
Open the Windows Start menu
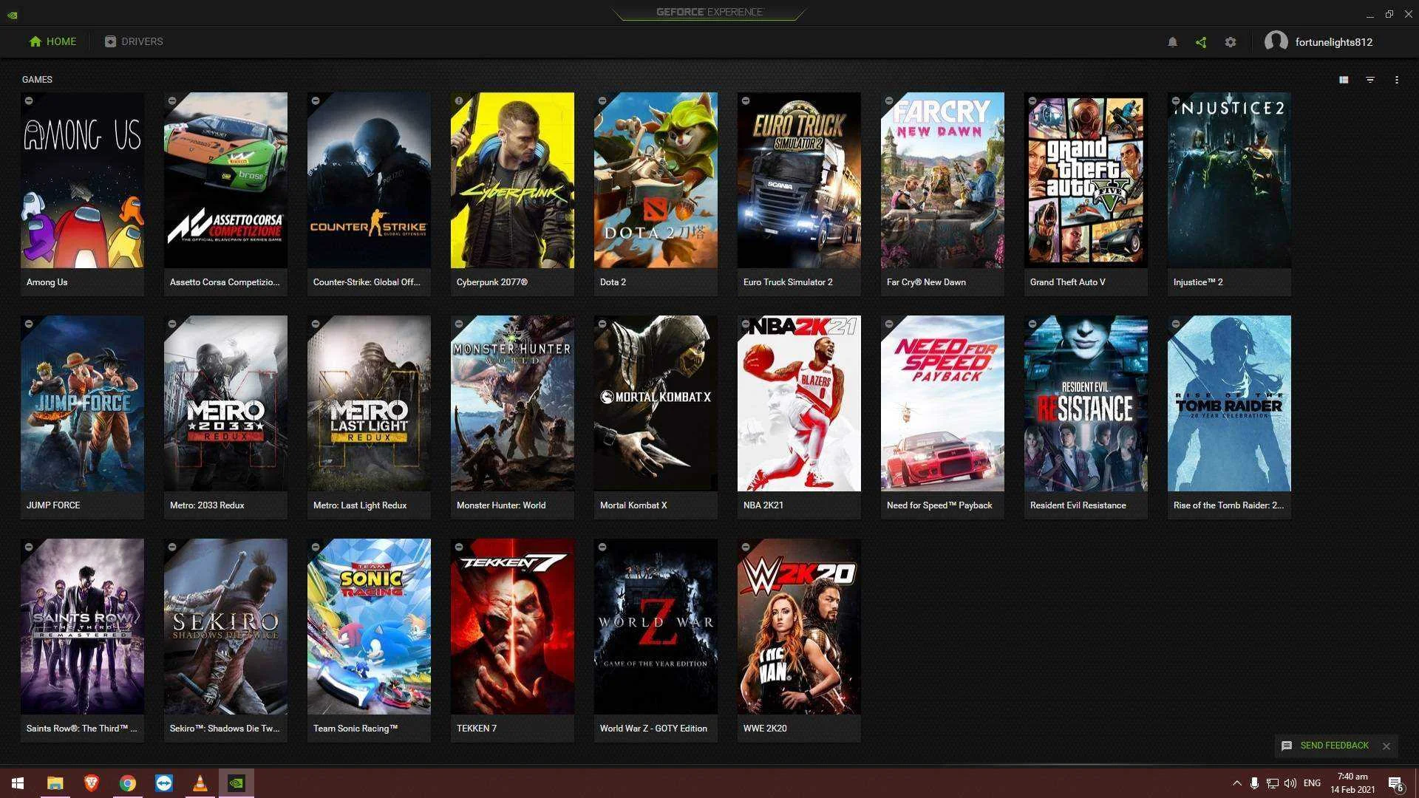tap(18, 783)
